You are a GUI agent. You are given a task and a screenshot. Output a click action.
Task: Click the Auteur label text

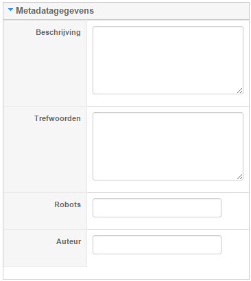point(69,241)
